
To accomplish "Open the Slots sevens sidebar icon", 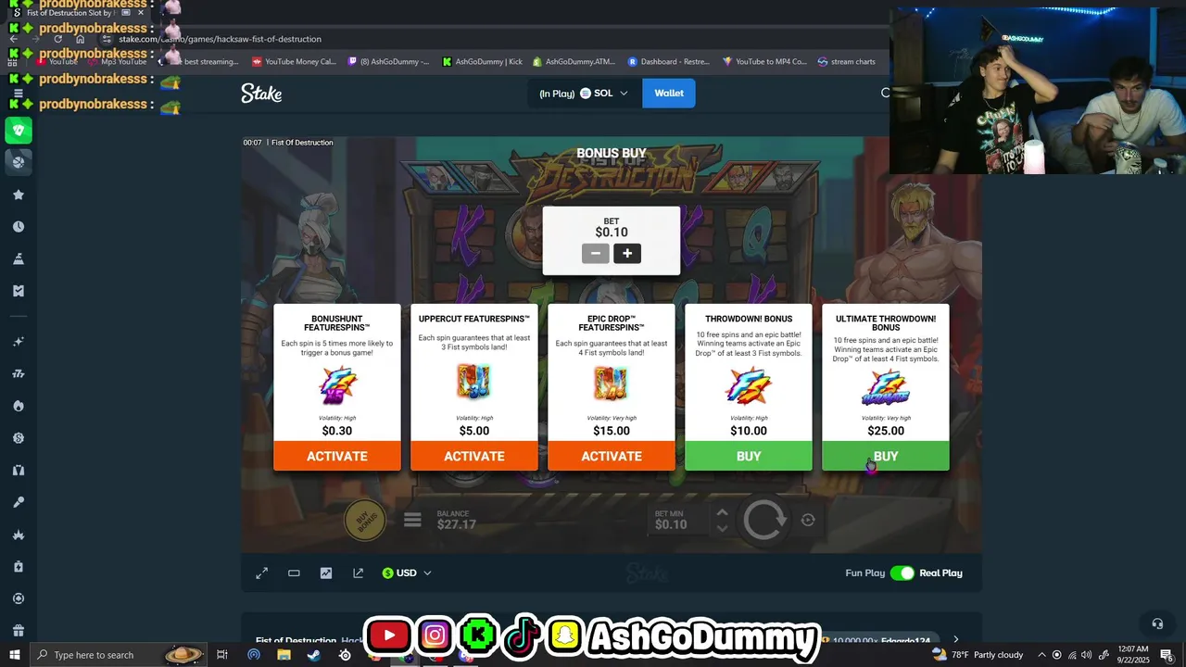I will click(19, 373).
